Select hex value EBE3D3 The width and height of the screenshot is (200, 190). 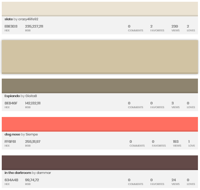(x=11, y=26)
